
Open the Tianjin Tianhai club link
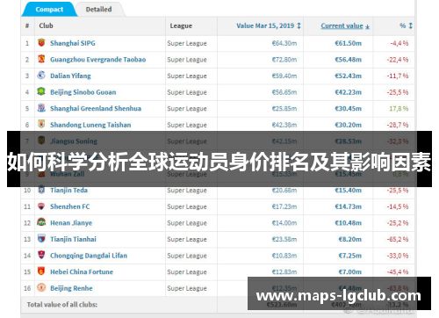[73, 239]
